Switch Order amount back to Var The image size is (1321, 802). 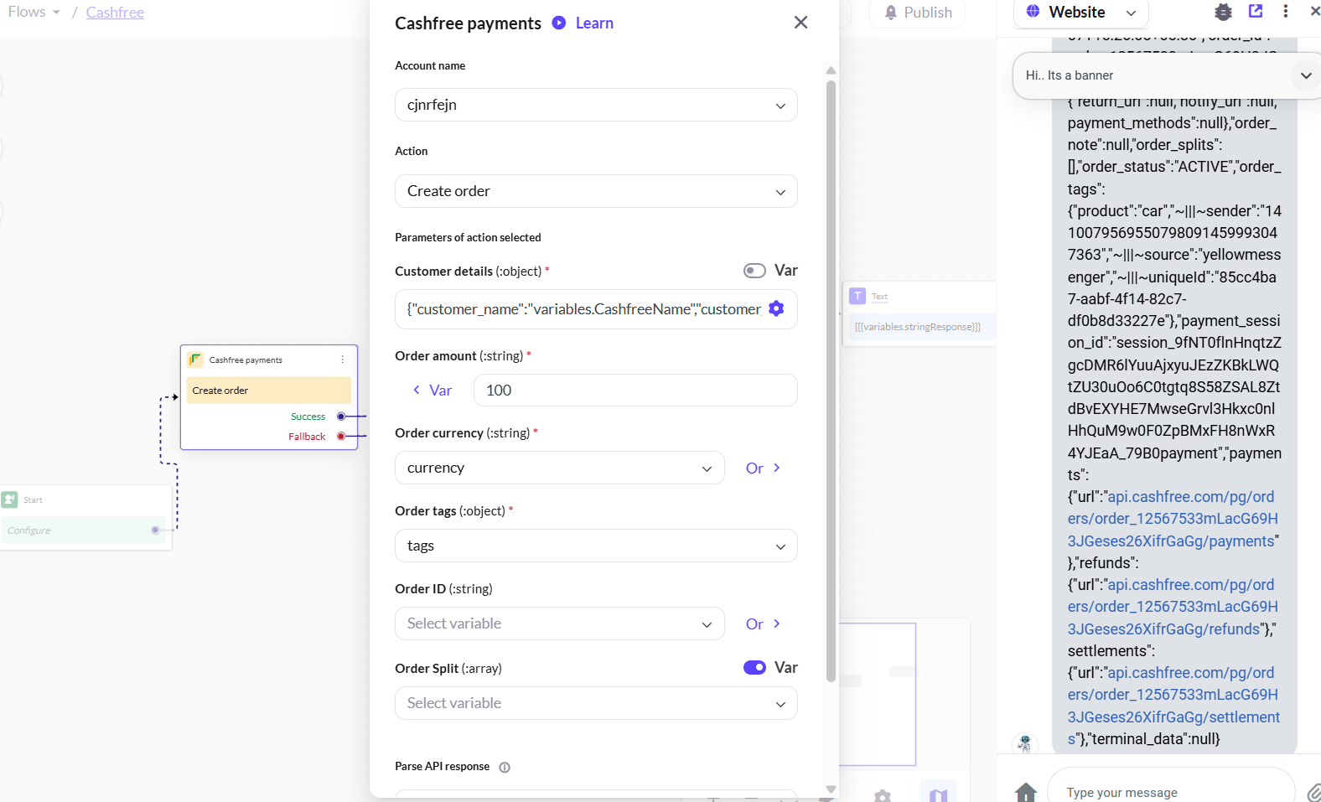[433, 391]
